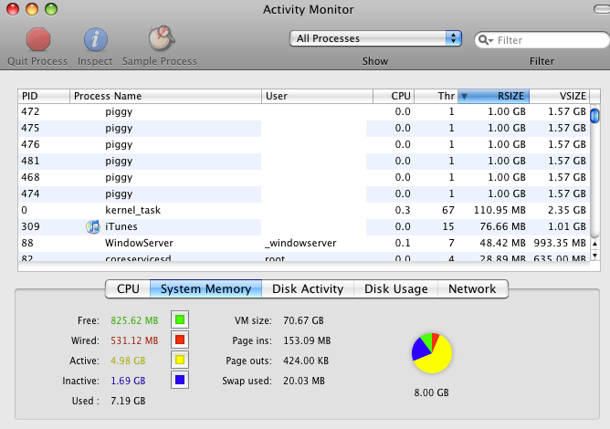
Task: Sort by Process Name column header
Action: coord(165,96)
